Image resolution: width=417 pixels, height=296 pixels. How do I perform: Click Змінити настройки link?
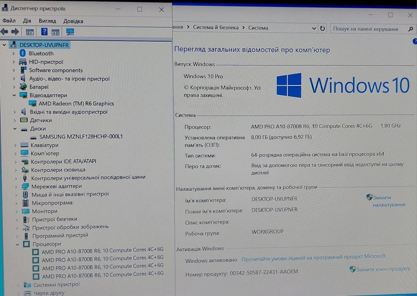pos(389,201)
